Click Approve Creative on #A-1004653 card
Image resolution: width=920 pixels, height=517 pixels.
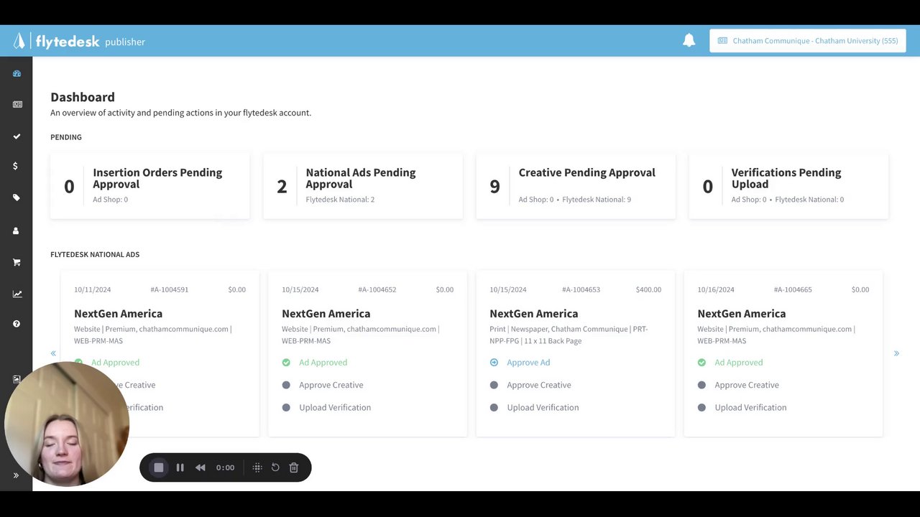pyautogui.click(x=538, y=385)
